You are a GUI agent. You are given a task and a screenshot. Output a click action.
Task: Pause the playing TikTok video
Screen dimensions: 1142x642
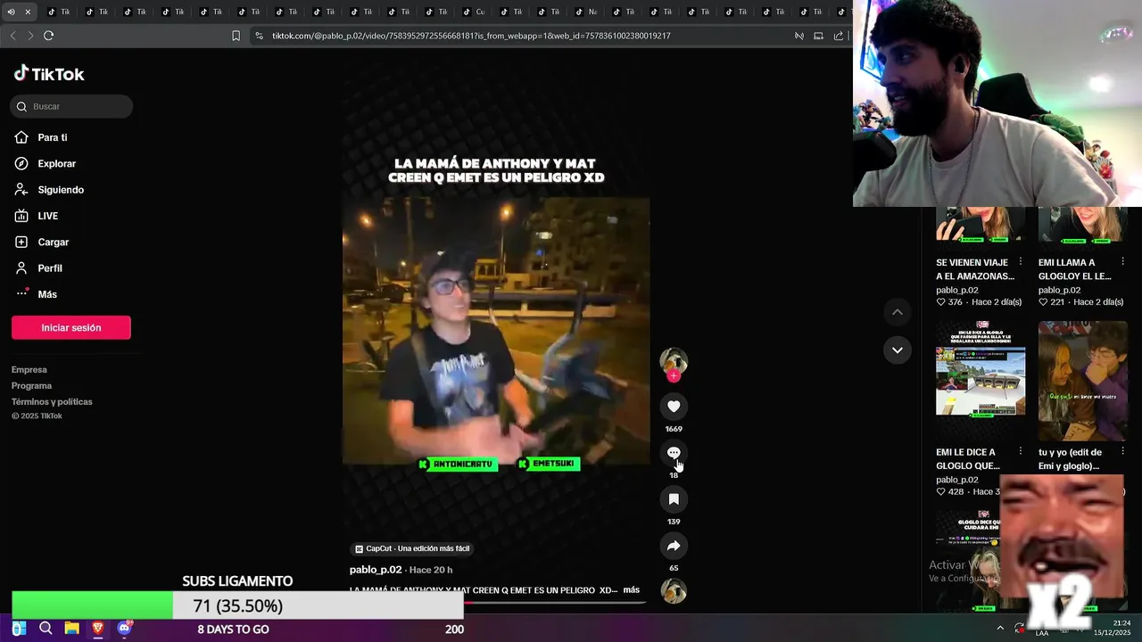[x=496, y=330]
